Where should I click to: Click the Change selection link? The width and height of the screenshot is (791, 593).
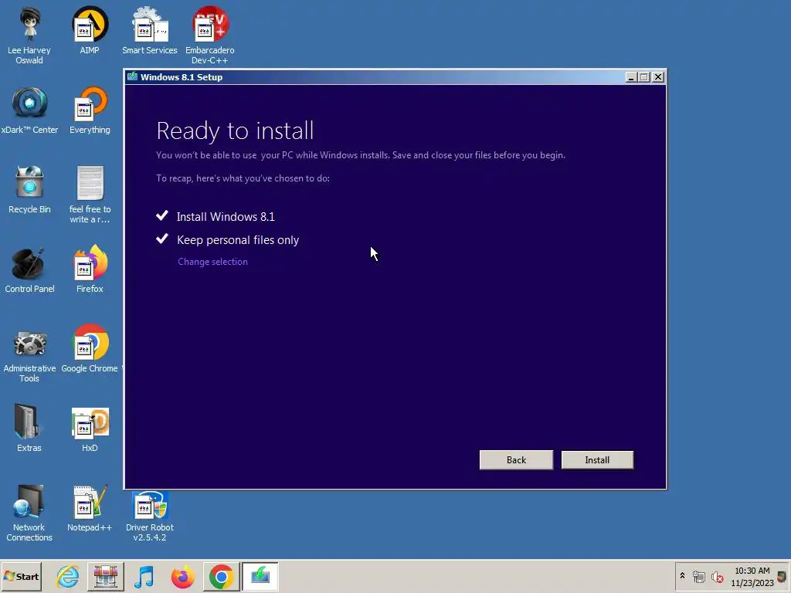point(213,262)
